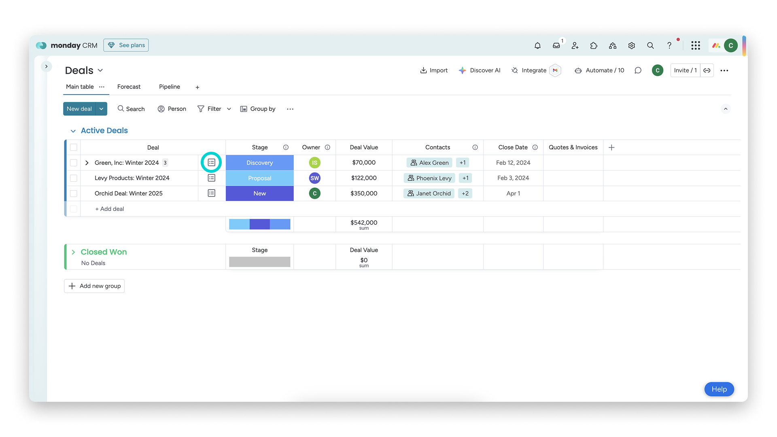Check the Levy Products: Winter 2024 row

(x=74, y=178)
